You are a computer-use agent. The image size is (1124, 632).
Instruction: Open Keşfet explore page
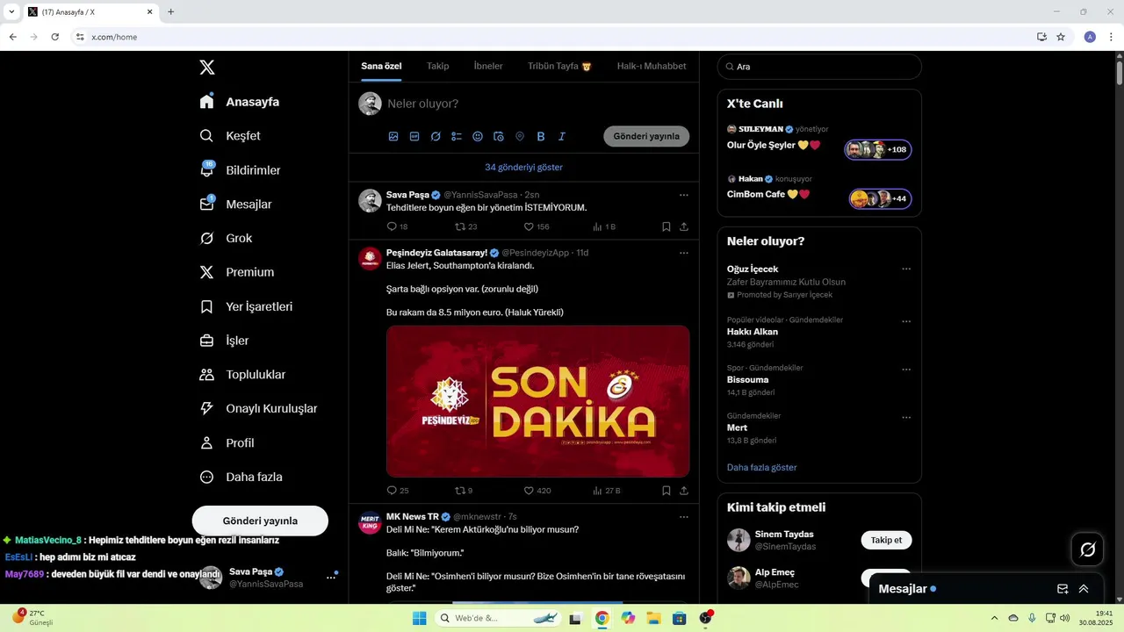pyautogui.click(x=230, y=136)
